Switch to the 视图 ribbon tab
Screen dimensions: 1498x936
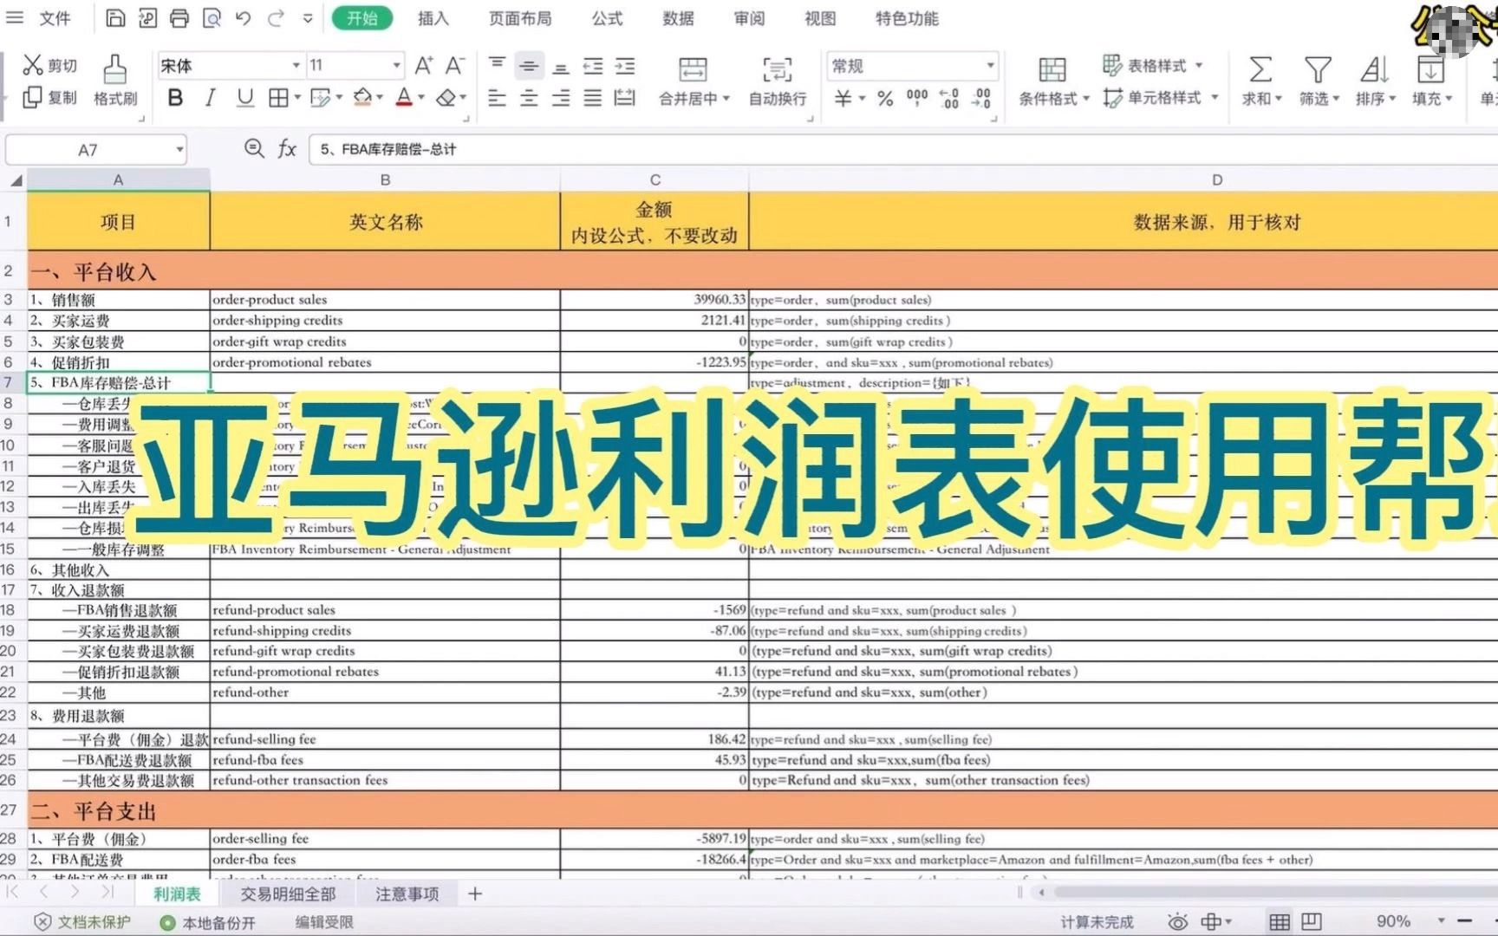pyautogui.click(x=820, y=17)
